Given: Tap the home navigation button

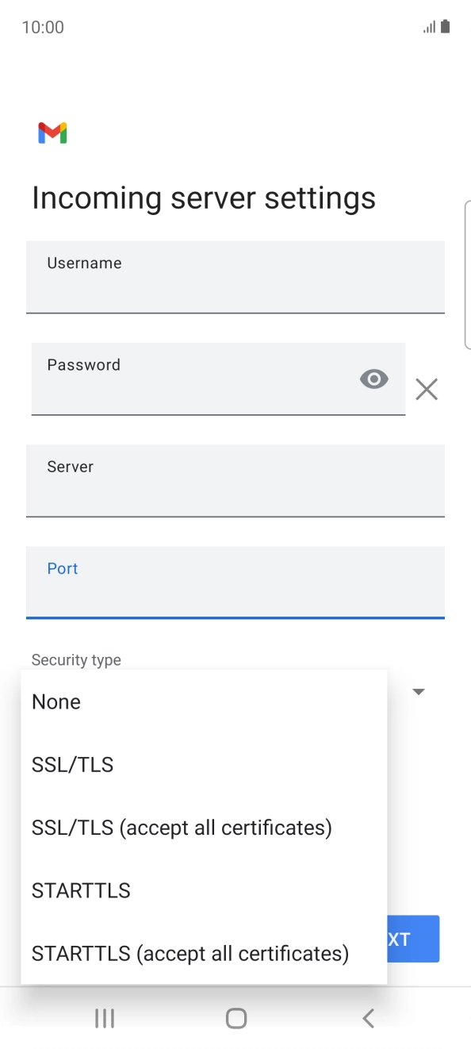Looking at the screenshot, I should (x=235, y=1018).
